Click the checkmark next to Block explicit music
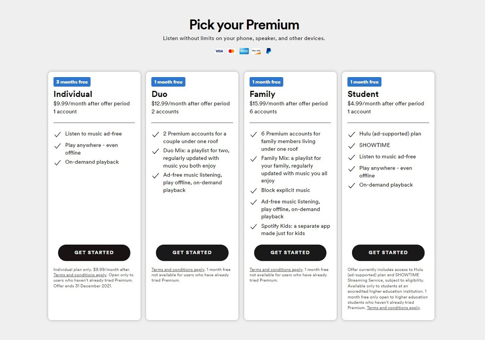Image resolution: width=485 pixels, height=340 pixels. click(x=253, y=191)
